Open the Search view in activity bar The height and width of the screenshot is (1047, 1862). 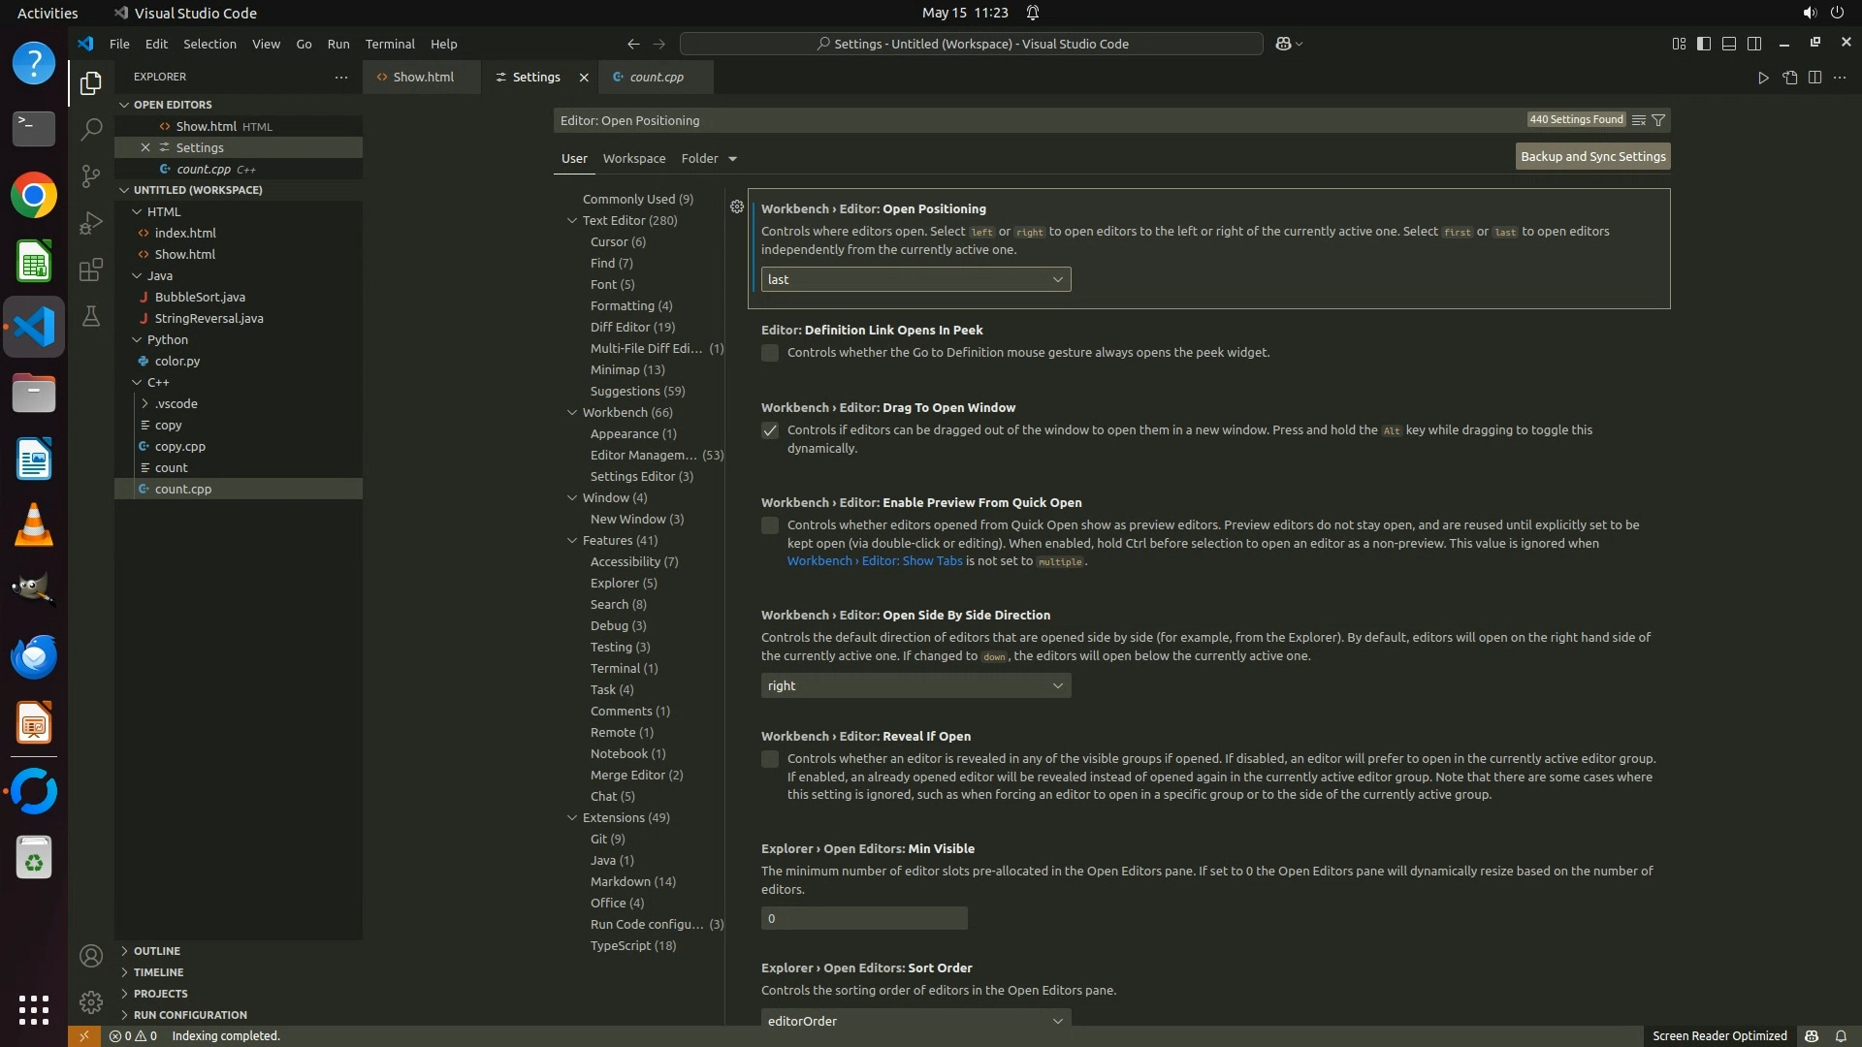coord(91,129)
